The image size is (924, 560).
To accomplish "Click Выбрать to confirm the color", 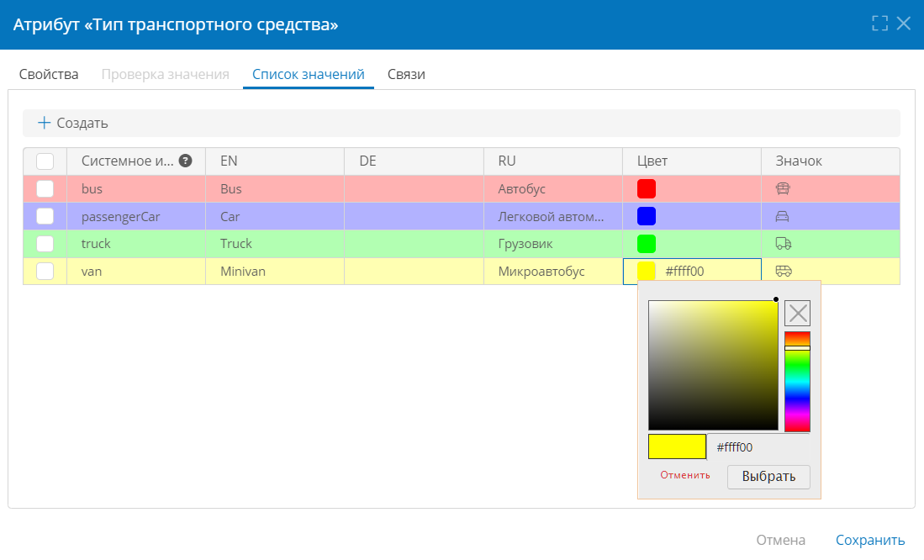I will (768, 477).
